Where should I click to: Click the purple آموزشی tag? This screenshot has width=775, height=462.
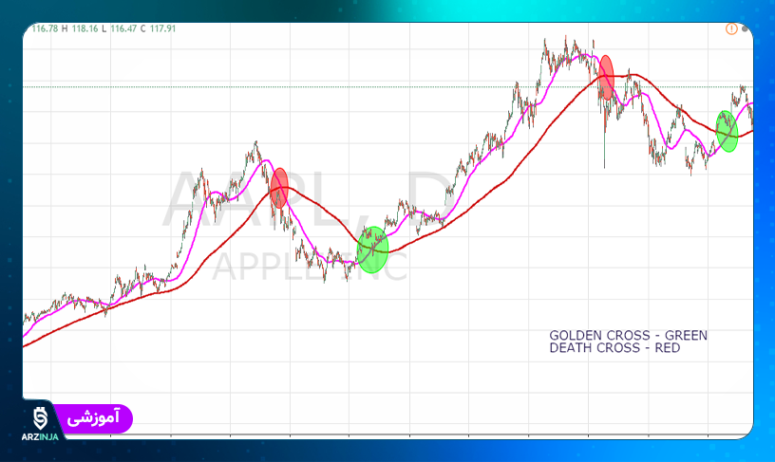coord(93,418)
